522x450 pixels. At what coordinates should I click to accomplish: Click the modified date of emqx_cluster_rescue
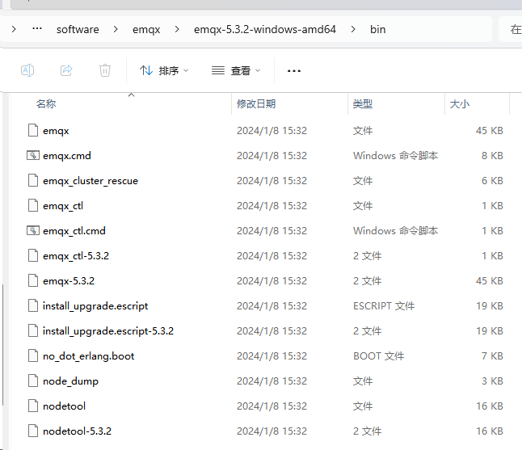tap(272, 181)
